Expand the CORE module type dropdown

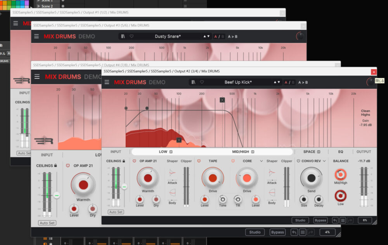click(261, 161)
